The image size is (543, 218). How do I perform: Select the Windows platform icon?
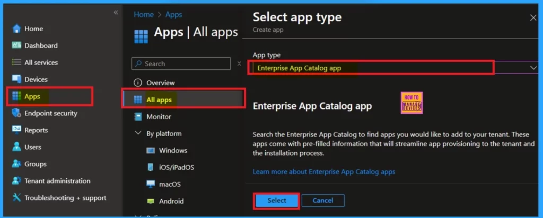[150, 151]
